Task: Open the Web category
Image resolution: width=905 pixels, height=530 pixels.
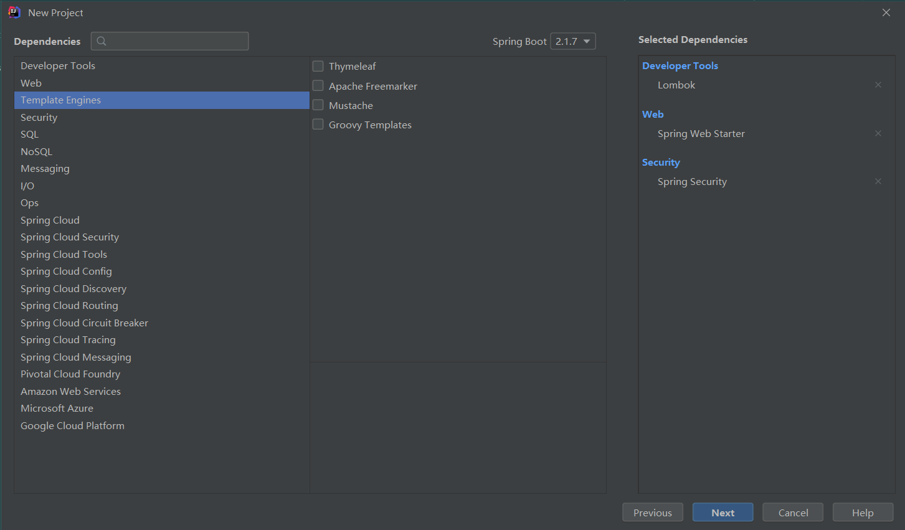Action: 162,83
